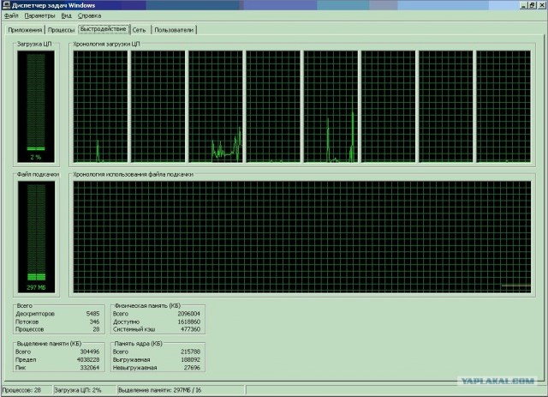548x397 pixels.
Task: Click the 'Доступно' row label
Action: pyautogui.click(x=126, y=322)
